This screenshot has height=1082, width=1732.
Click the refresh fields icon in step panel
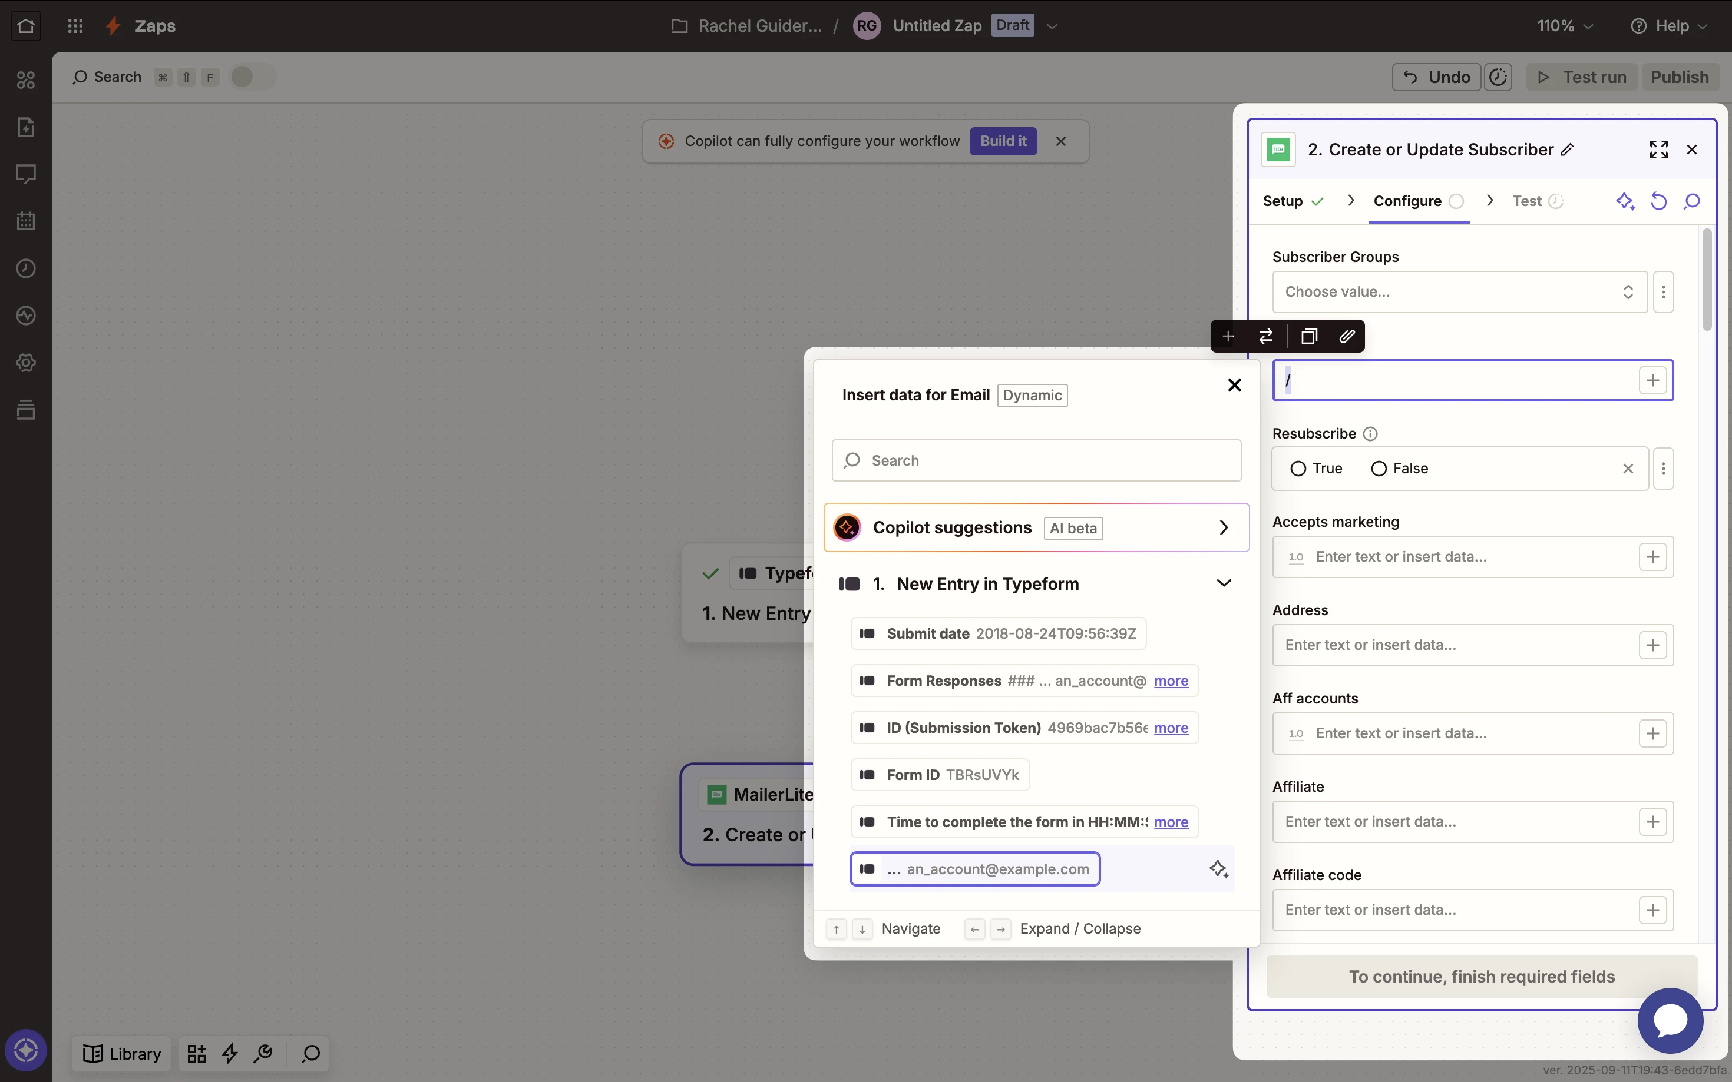coord(1658,201)
